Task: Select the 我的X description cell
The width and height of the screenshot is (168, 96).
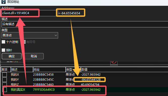Action: (x=15, y=74)
